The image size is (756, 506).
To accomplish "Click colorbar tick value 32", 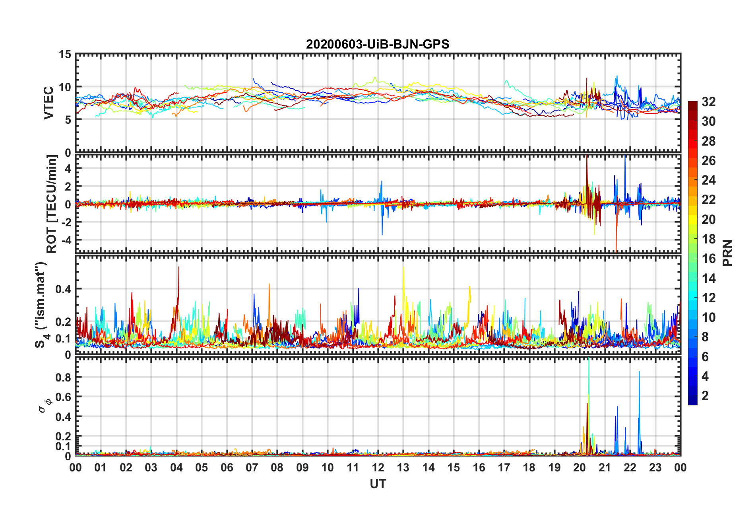I will pyautogui.click(x=708, y=102).
